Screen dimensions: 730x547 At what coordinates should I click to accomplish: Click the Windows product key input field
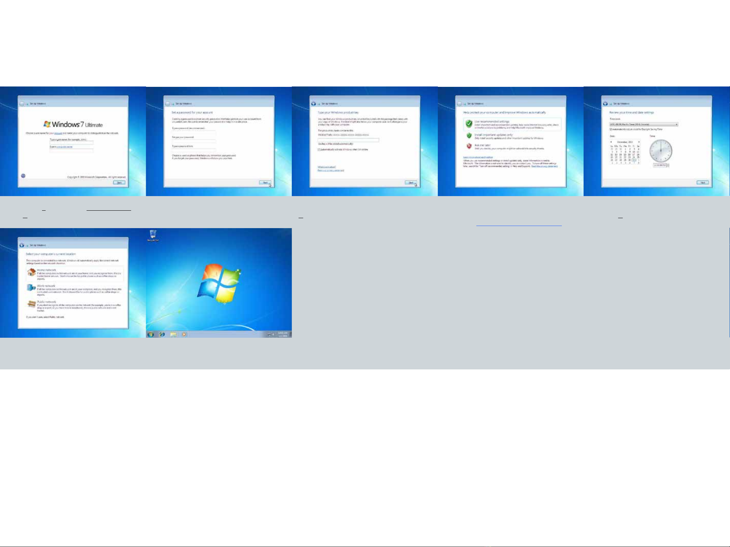pos(348,140)
